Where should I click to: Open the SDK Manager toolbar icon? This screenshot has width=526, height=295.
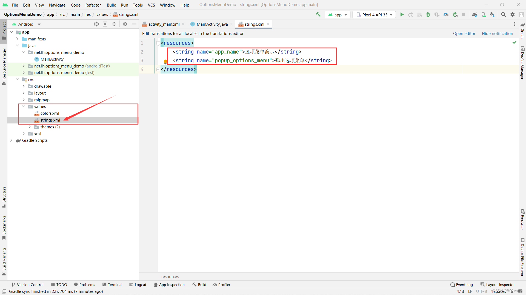click(x=492, y=14)
